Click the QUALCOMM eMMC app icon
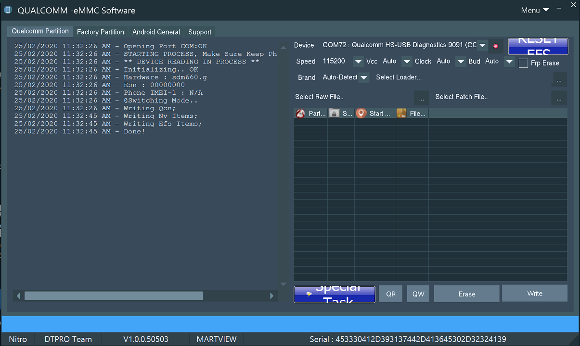This screenshot has width=580, height=346. 8,10
